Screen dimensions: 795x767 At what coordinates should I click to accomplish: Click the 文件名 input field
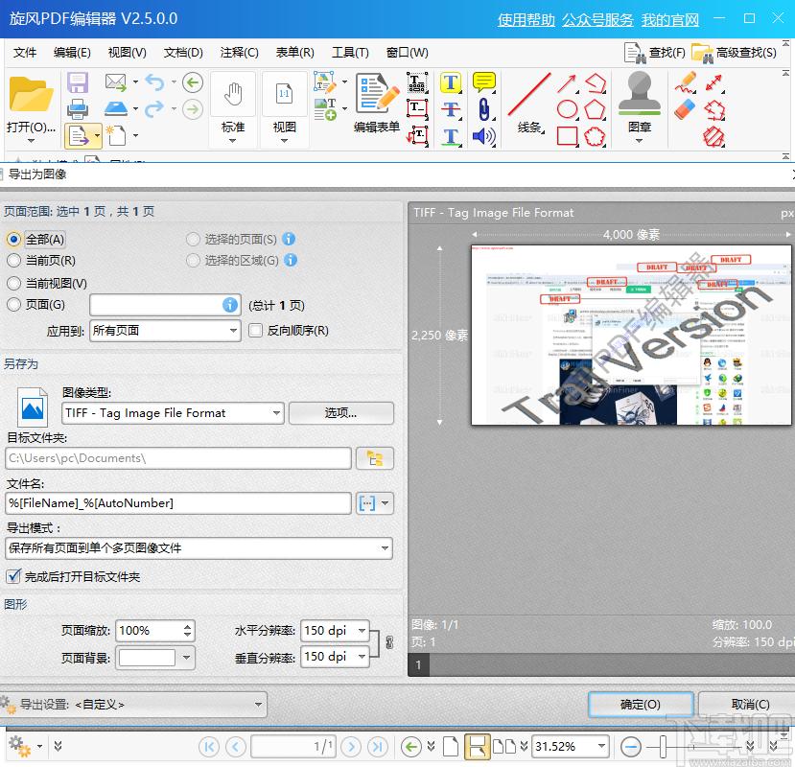pyautogui.click(x=178, y=503)
